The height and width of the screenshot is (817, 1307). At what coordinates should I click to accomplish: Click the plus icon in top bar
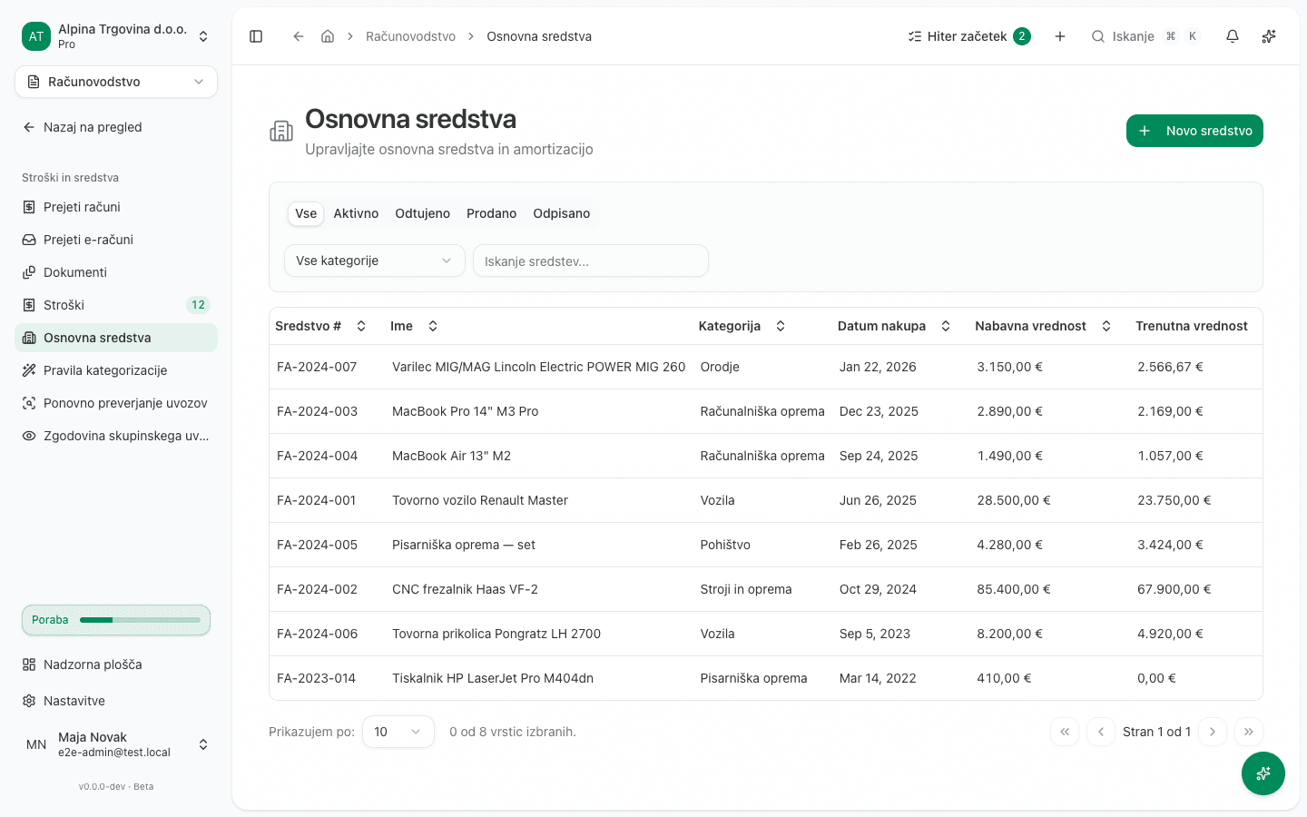1060,36
